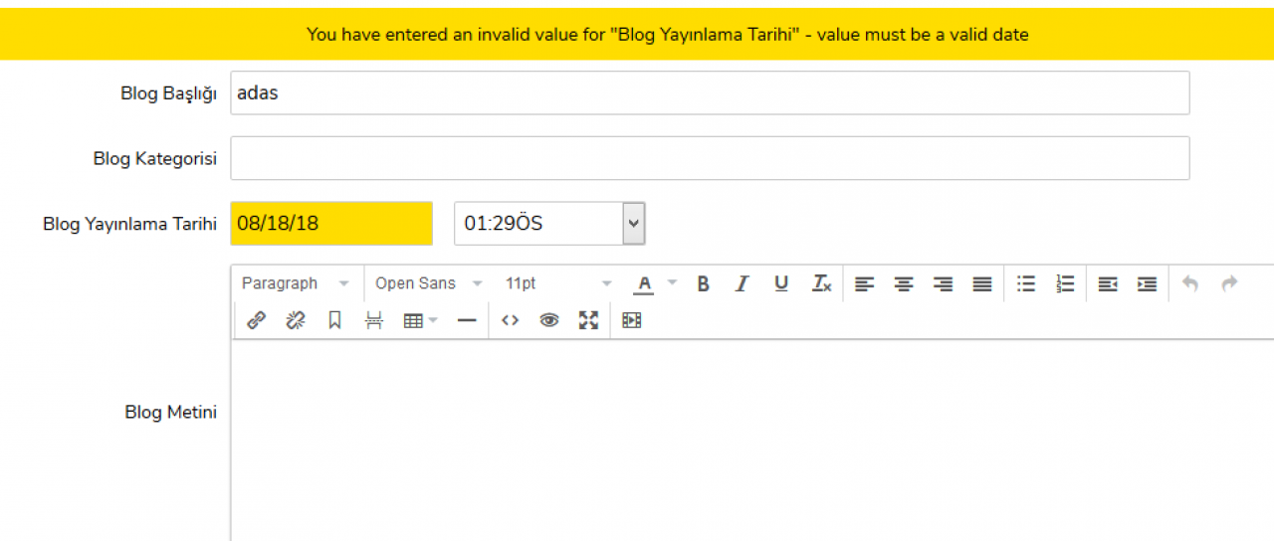Insert a horizontal line

(x=467, y=320)
